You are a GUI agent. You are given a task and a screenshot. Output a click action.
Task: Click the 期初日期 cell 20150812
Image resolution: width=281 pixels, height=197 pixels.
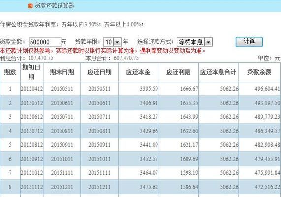(31, 145)
